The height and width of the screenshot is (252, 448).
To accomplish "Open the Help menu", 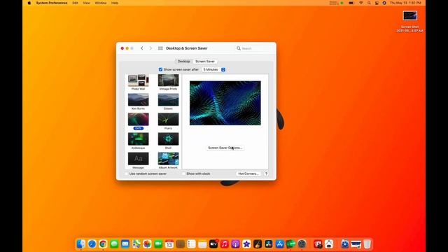I will pyautogui.click(x=115, y=3).
